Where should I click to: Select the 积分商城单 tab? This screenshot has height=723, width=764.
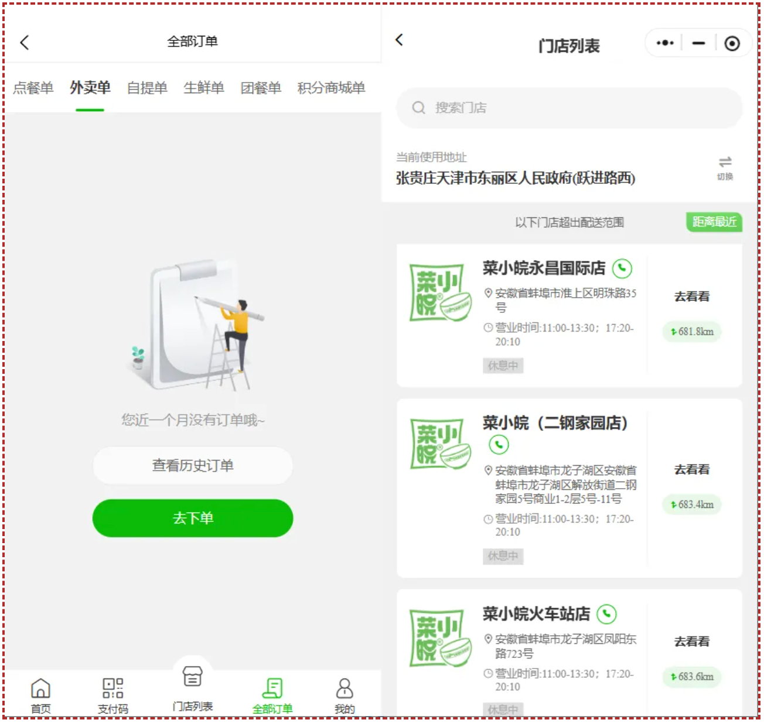coord(331,88)
